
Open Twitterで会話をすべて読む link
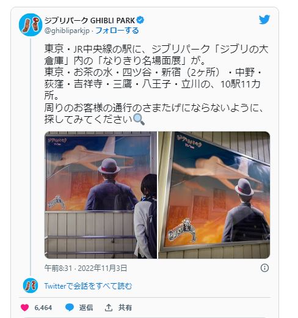[x=88, y=286]
